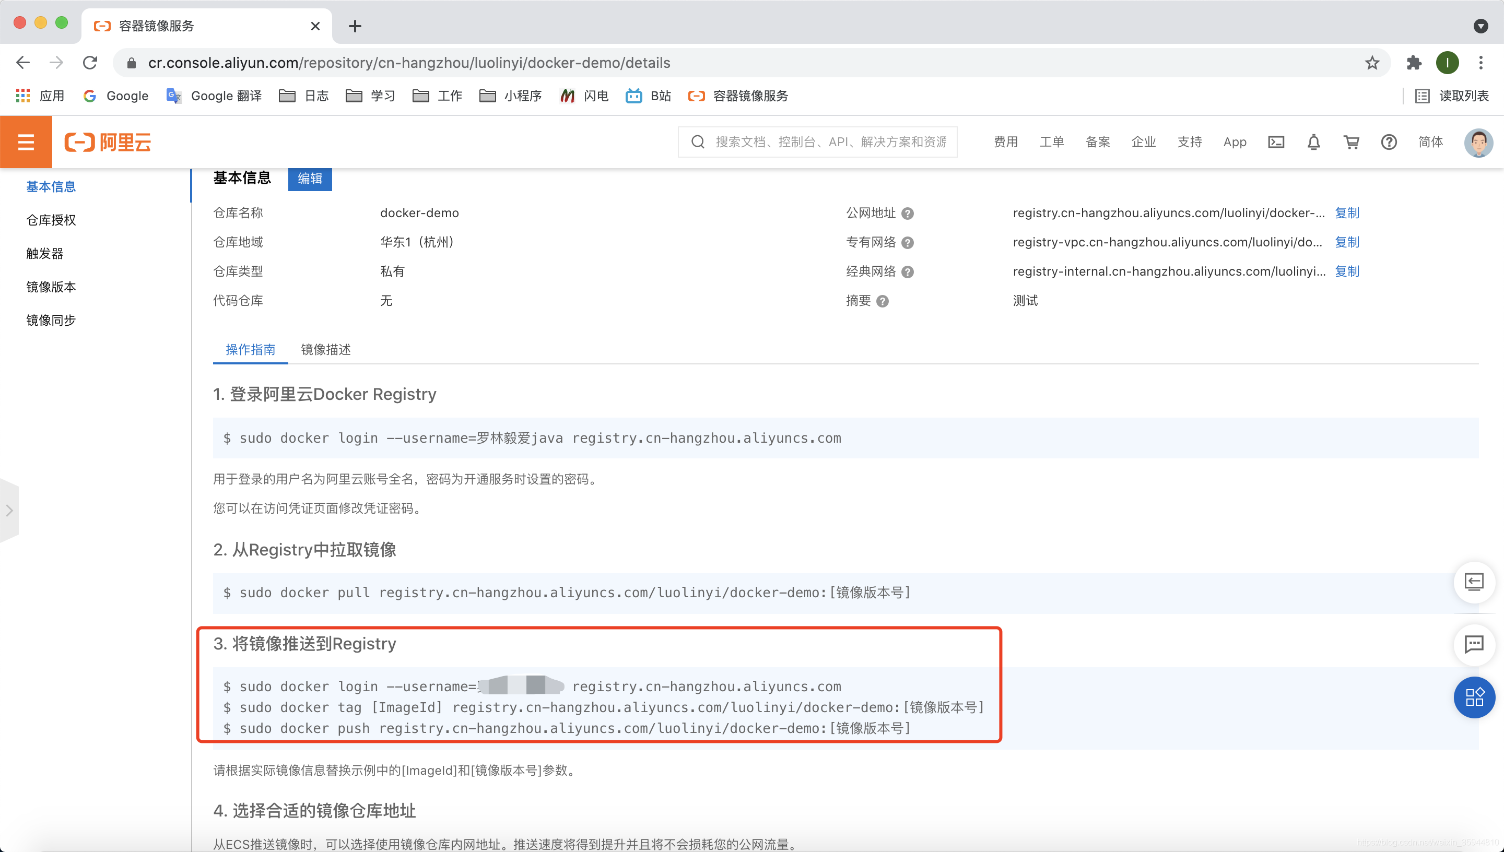The width and height of the screenshot is (1504, 852).
Task: Click the 编辑 button next to 基本信息
Action: tap(310, 179)
